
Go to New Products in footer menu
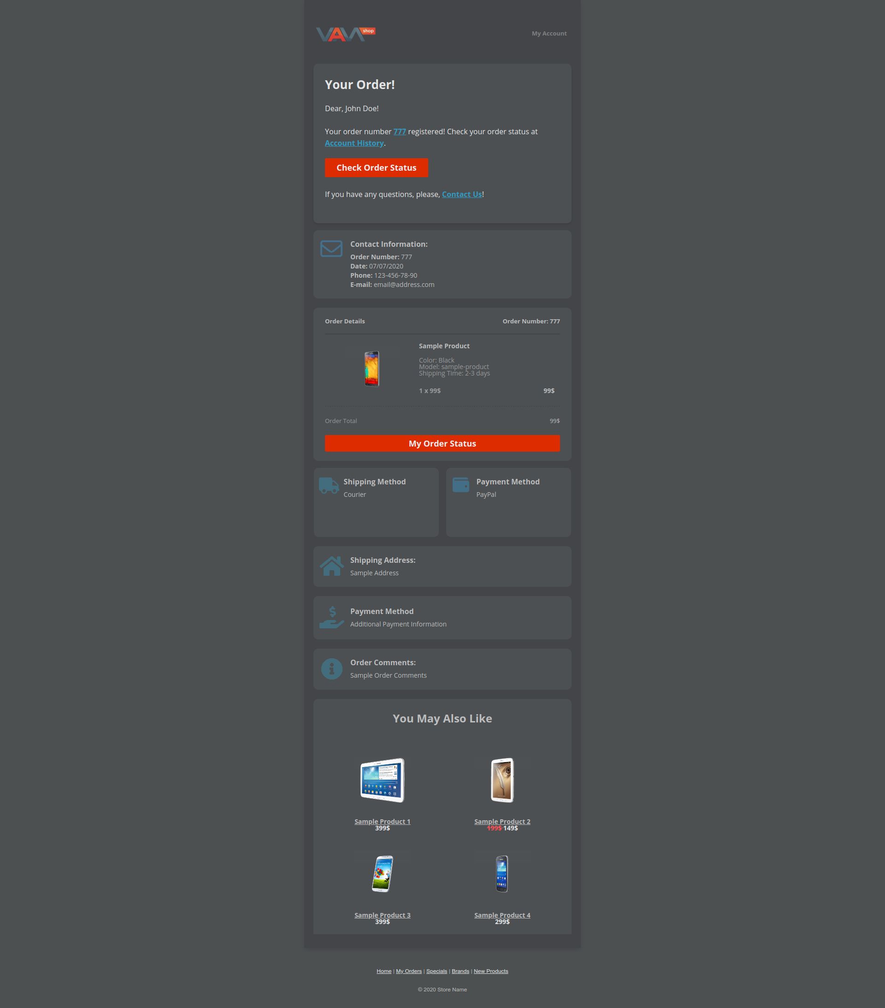coord(491,971)
